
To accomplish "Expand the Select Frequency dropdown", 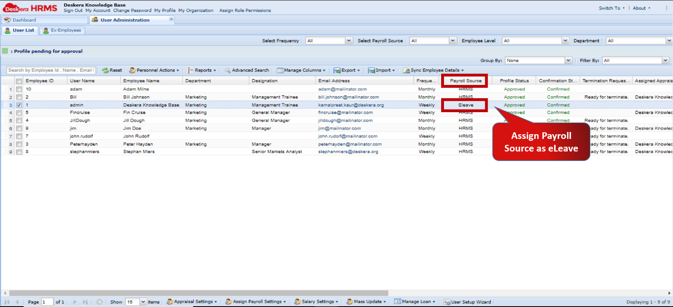I will point(348,41).
